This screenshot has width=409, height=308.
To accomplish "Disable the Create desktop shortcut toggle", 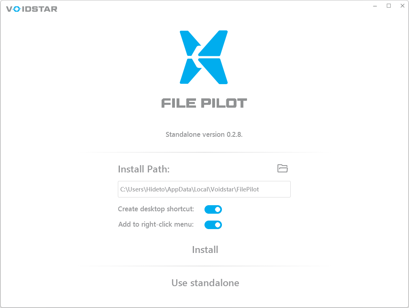I will (x=213, y=209).
